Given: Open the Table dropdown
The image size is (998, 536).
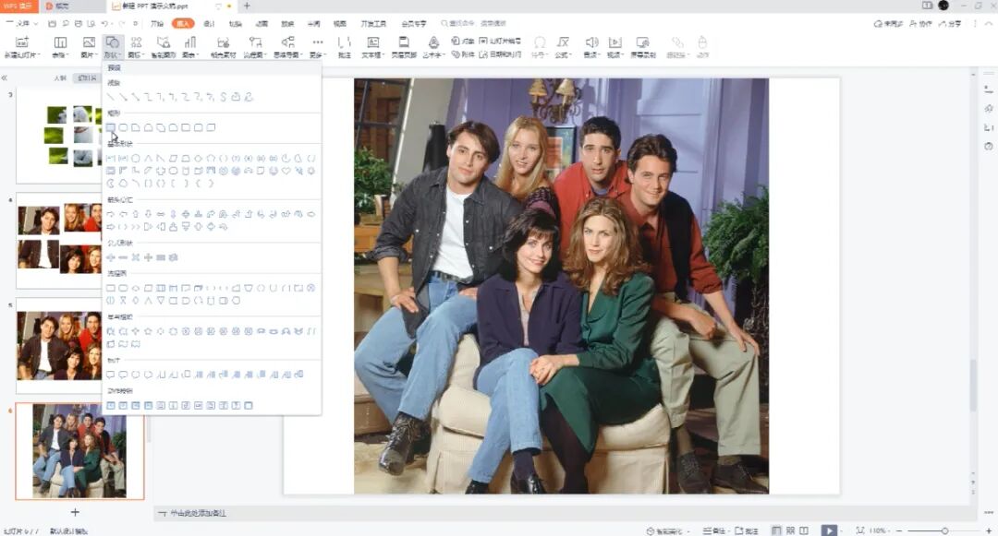Looking at the screenshot, I should tap(60, 55).
